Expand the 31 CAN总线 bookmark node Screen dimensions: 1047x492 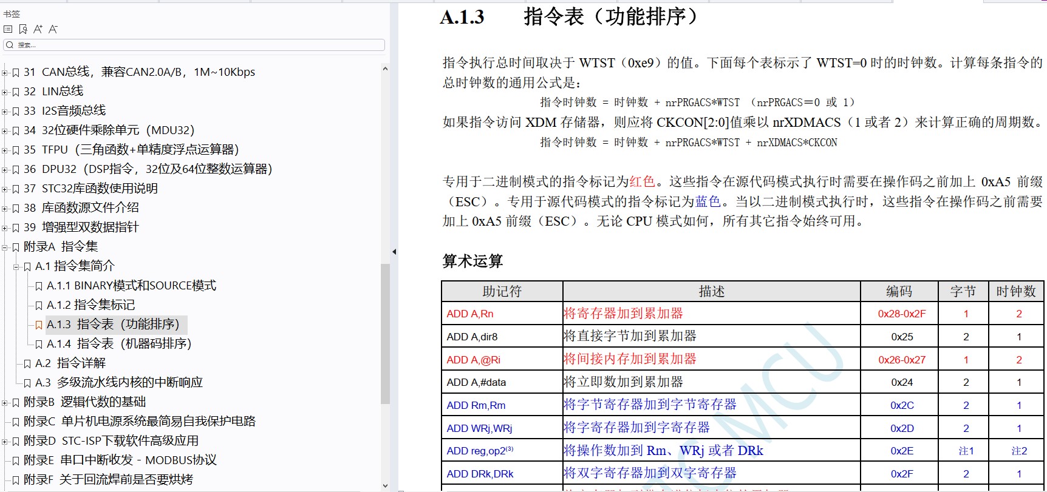pyautogui.click(x=5, y=73)
